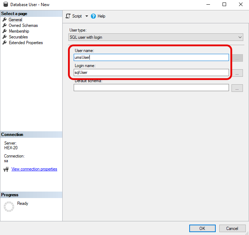This screenshot has width=249, height=235.
Task: Maximize the Database User window
Action: pyautogui.click(x=224, y=5)
